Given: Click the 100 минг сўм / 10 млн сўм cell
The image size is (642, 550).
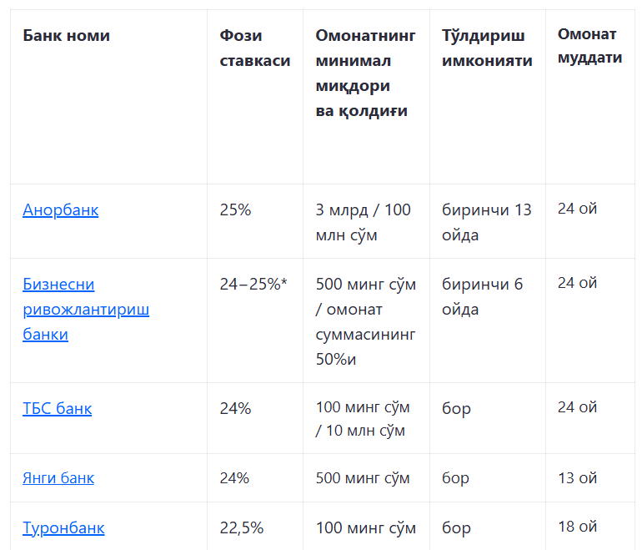Looking at the screenshot, I should [x=363, y=419].
